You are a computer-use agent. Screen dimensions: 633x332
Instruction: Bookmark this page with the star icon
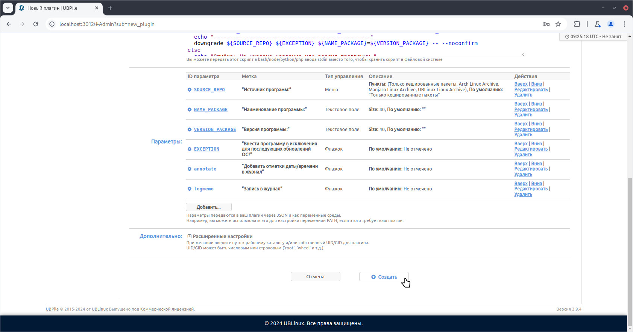(x=558, y=24)
